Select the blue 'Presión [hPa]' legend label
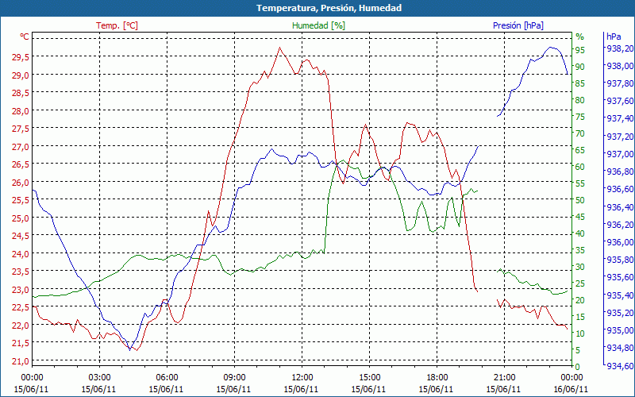 [518, 25]
